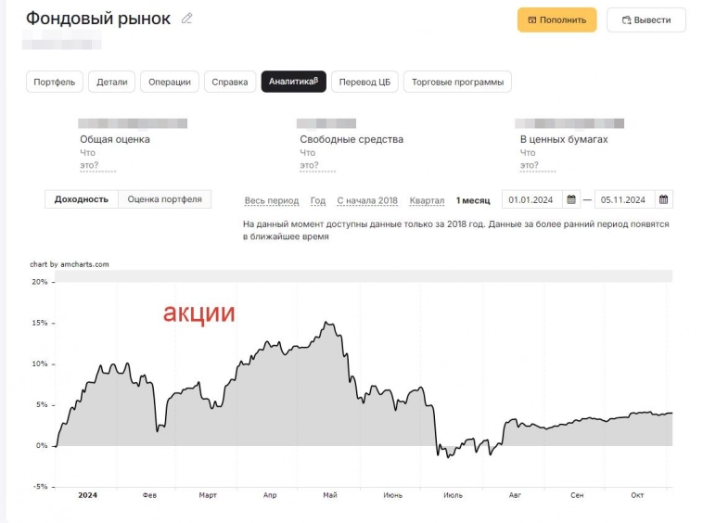Select the Весь период range link
Image resolution: width=703 pixels, height=523 pixels.
click(x=272, y=200)
